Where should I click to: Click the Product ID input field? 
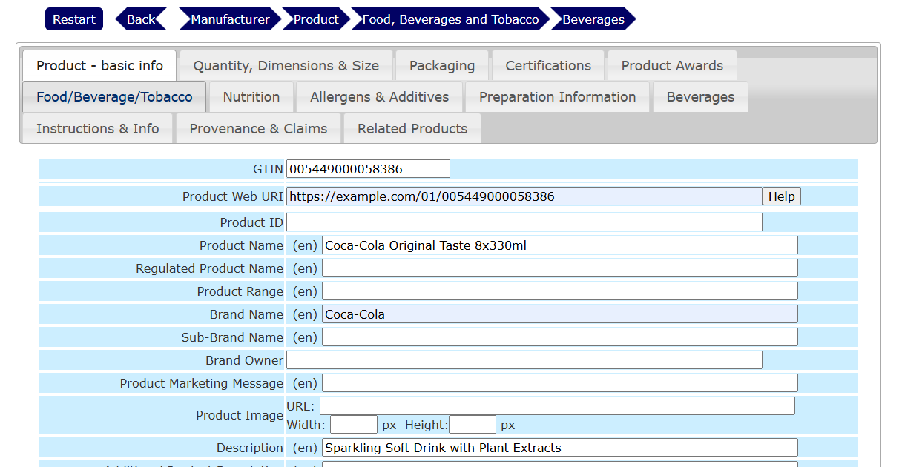pyautogui.click(x=524, y=222)
